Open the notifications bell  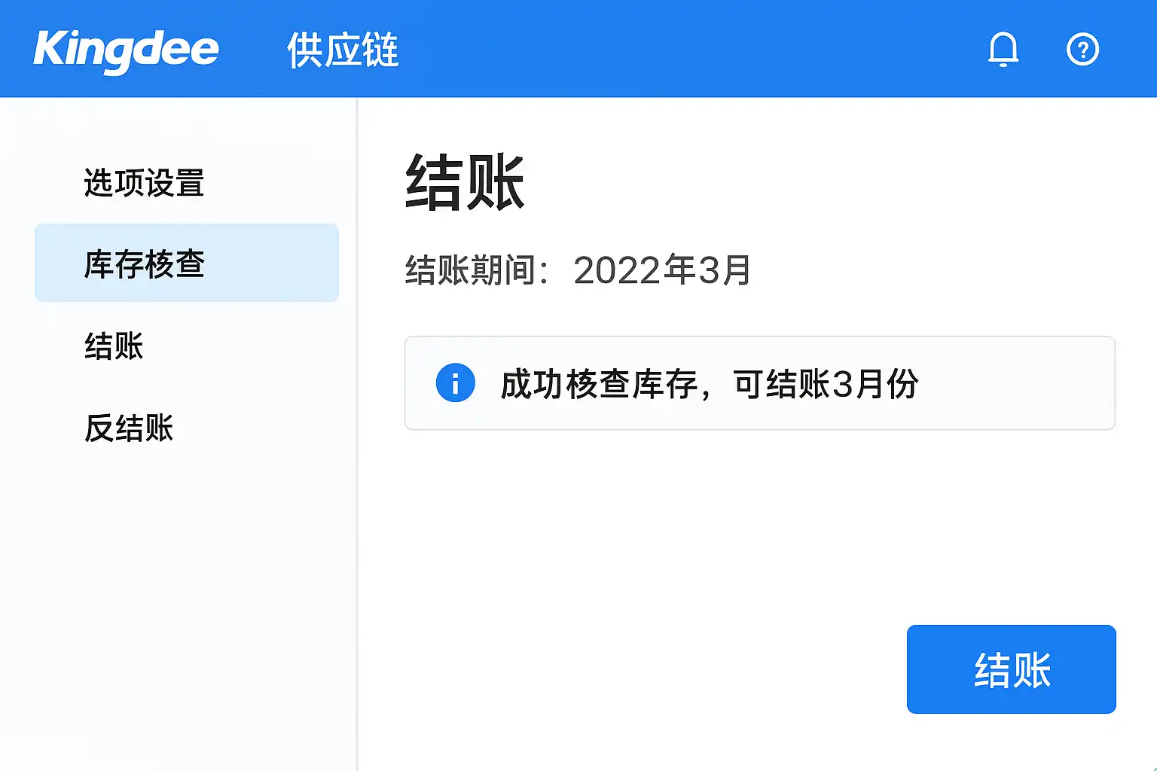[x=1003, y=50]
